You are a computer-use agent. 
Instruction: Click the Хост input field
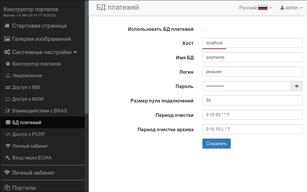[x=252, y=43]
